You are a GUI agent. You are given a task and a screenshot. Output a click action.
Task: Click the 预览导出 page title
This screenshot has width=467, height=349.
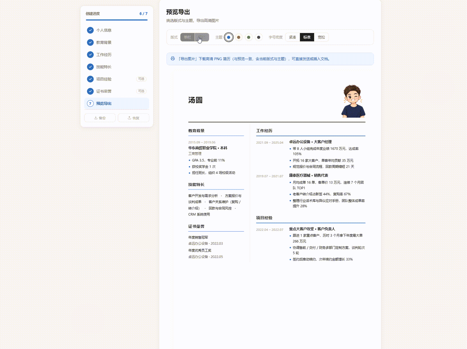pyautogui.click(x=178, y=12)
